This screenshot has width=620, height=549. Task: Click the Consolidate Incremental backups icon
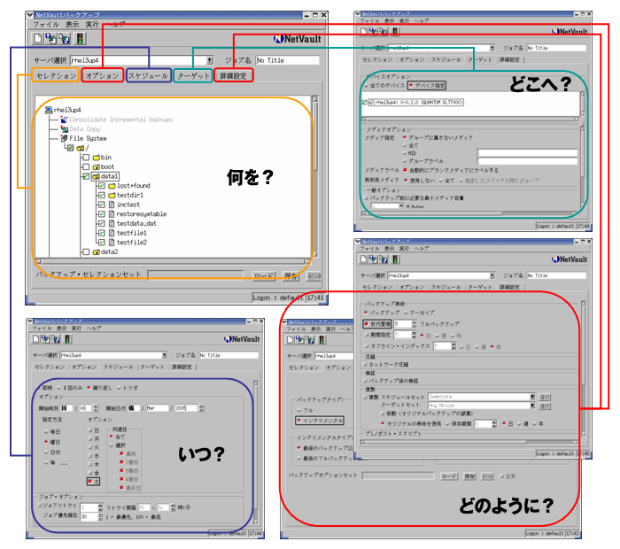pos(64,119)
